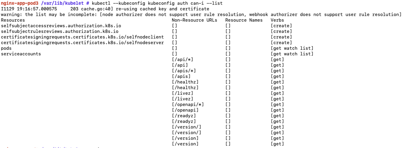Click the Resources column header

[x=13, y=20]
